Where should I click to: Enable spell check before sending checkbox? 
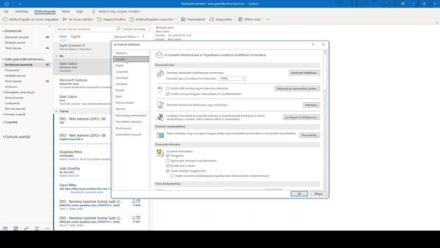pos(168,89)
